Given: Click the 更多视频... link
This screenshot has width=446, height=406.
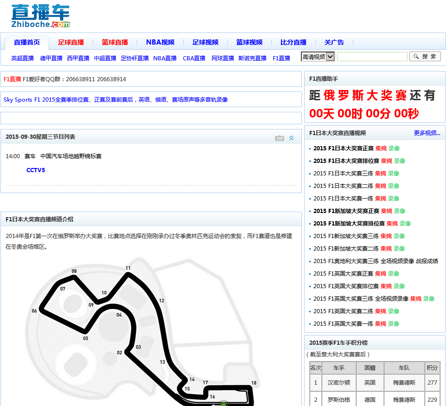Looking at the screenshot, I should (427, 133).
